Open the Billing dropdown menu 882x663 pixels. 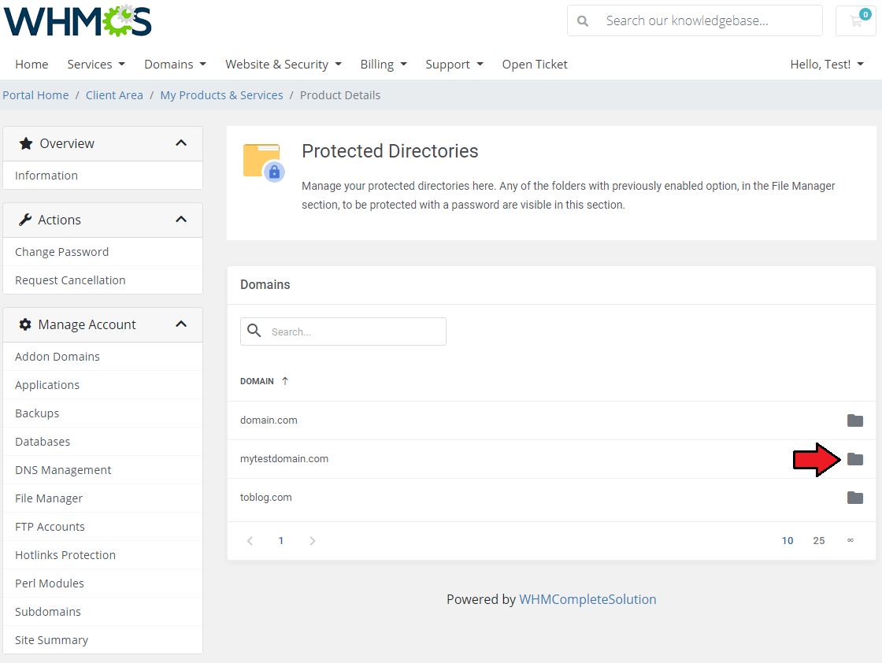pyautogui.click(x=384, y=64)
